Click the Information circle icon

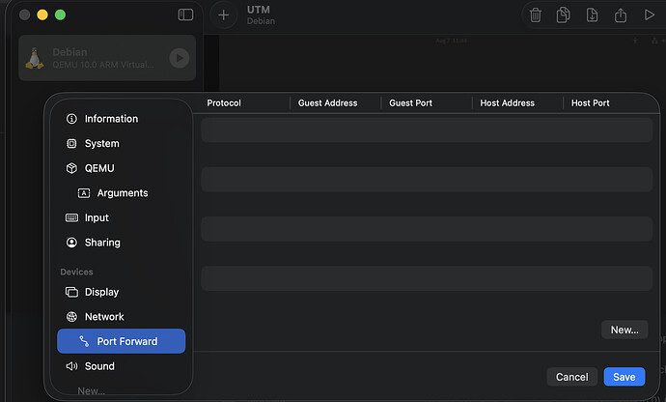point(71,119)
